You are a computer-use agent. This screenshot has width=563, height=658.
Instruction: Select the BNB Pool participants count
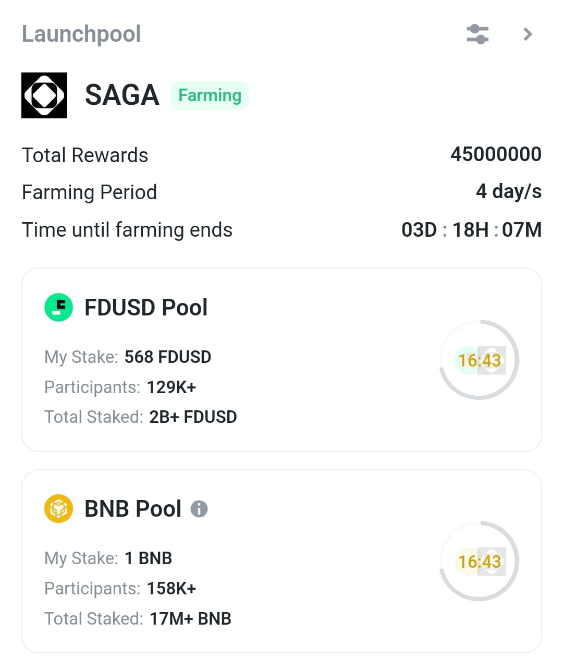click(x=172, y=589)
